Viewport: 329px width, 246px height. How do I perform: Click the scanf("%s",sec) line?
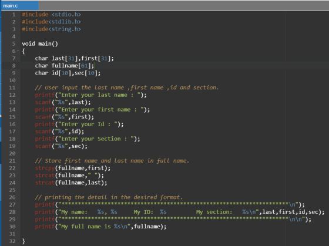click(x=61, y=146)
